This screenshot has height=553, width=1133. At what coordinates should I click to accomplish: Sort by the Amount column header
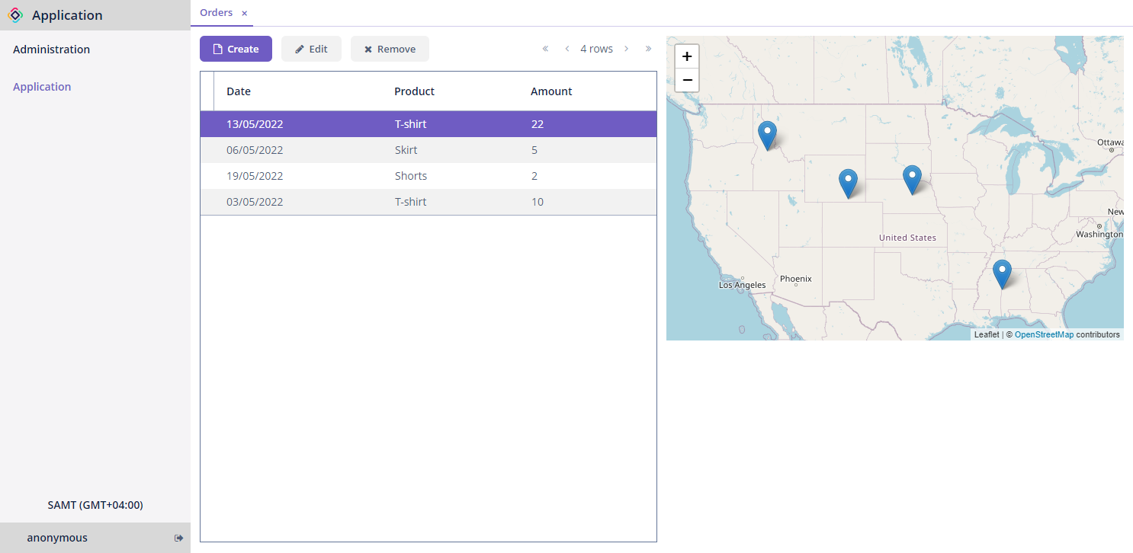551,91
